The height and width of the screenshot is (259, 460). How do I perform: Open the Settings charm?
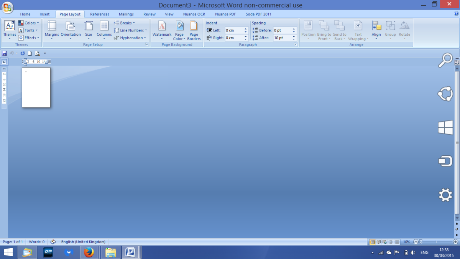[x=445, y=195]
